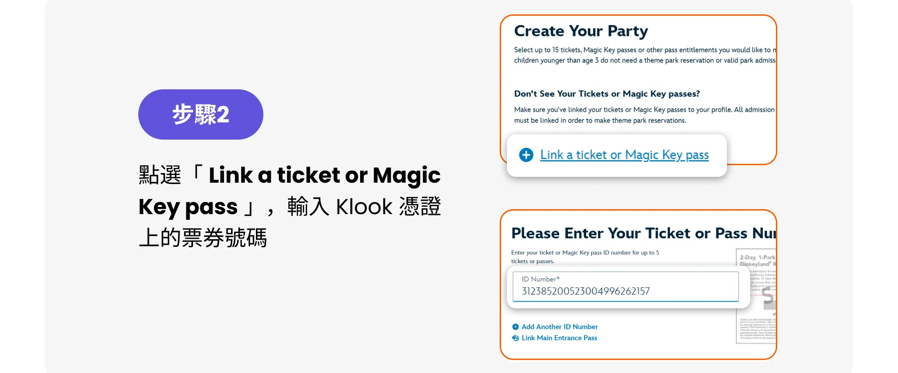Click the ID Number input field

point(625,287)
